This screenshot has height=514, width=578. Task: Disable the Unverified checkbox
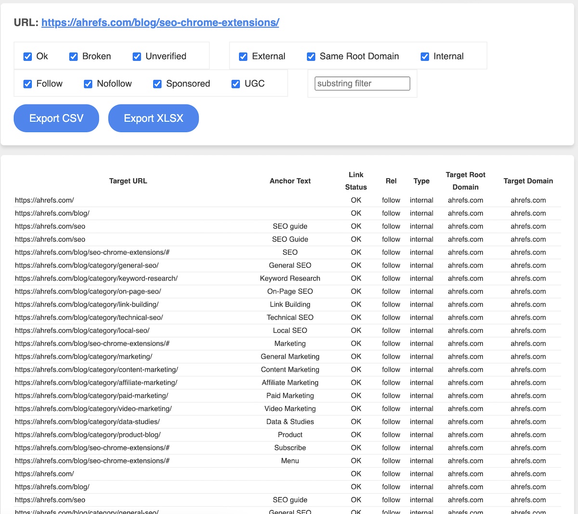(x=137, y=56)
